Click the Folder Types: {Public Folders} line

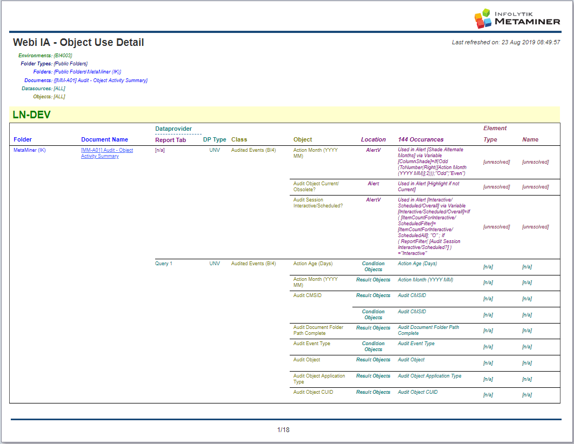tap(54, 64)
